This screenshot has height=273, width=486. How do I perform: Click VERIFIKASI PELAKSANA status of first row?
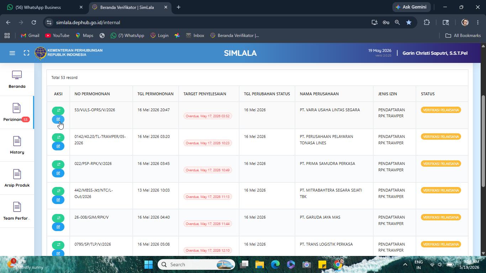[x=441, y=110]
